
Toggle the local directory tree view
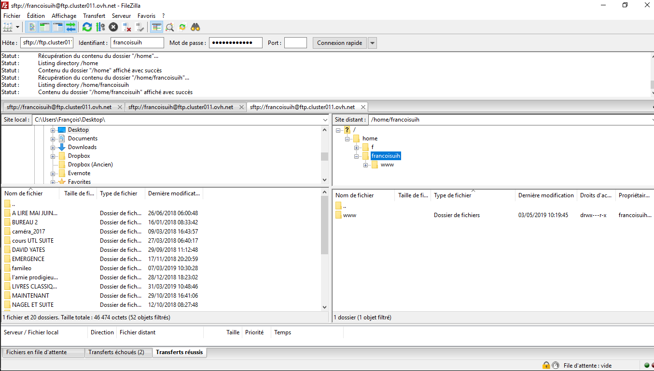pyautogui.click(x=45, y=27)
